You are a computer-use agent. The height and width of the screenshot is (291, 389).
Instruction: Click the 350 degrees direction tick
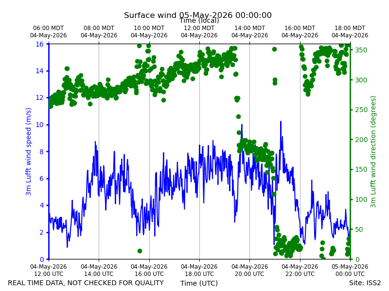point(361,50)
